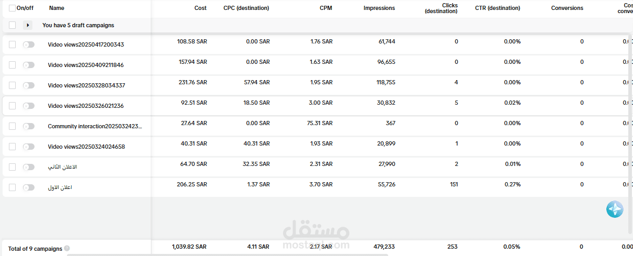Open the Video views20250326021236 campaign
This screenshot has width=633, height=256.
[x=86, y=106]
